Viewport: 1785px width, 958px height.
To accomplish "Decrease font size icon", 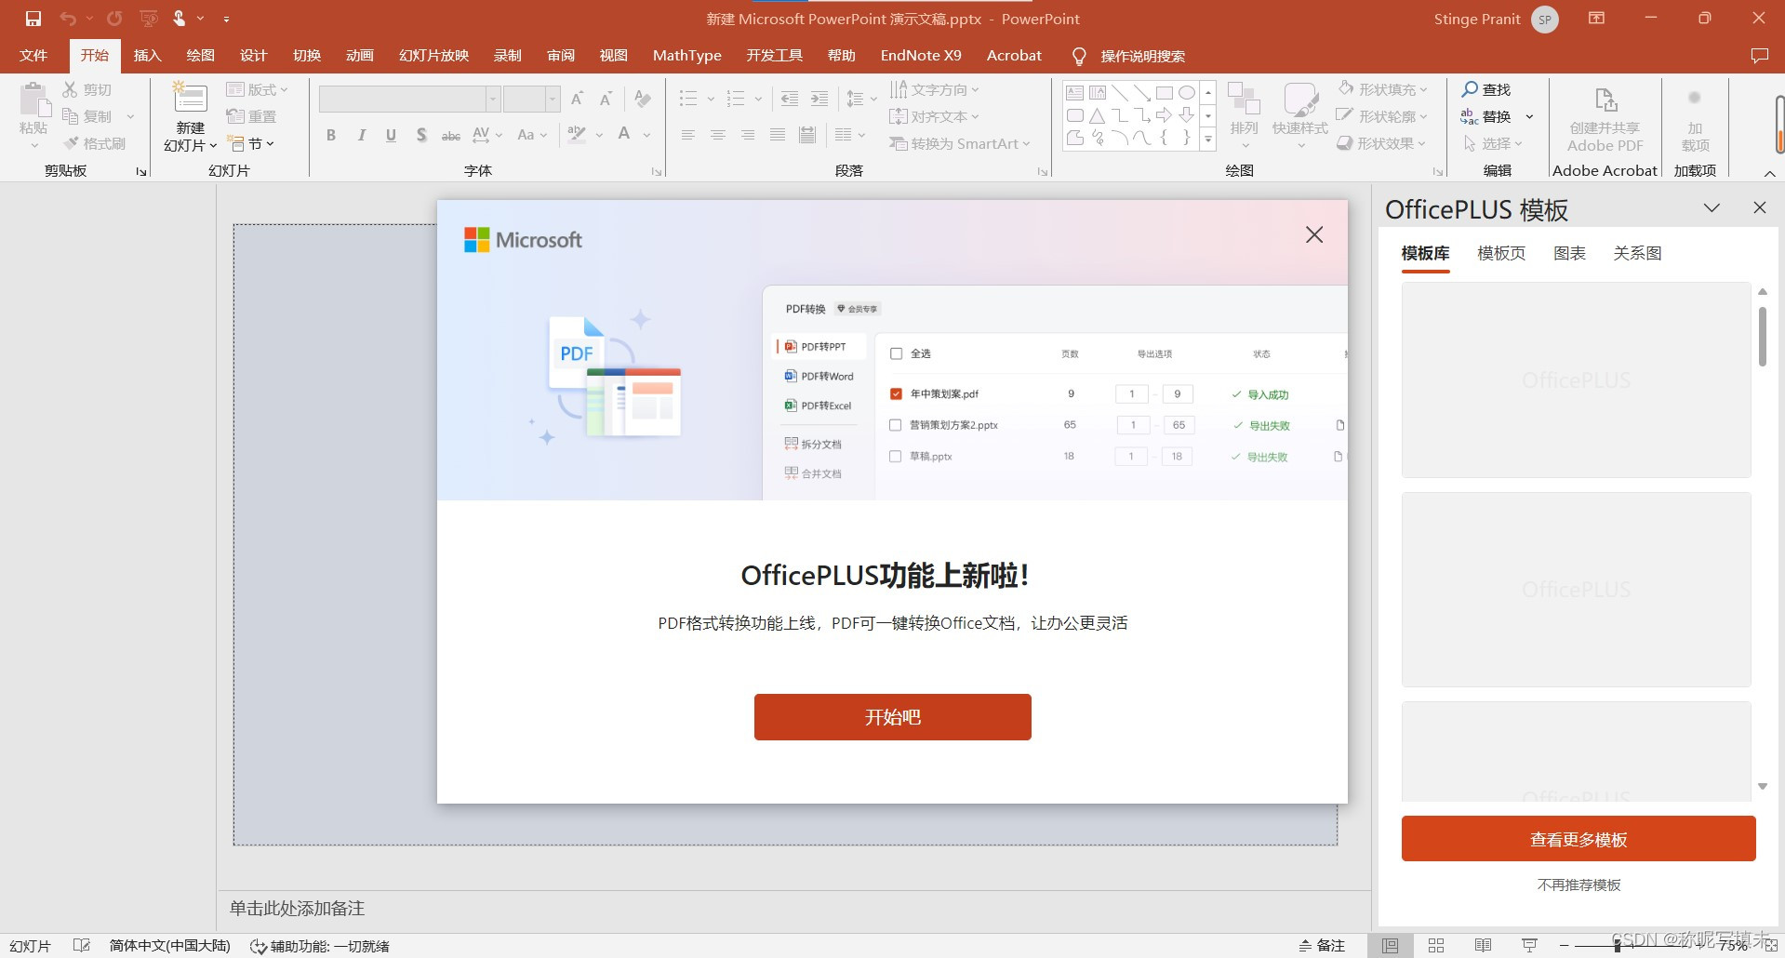I will (606, 99).
